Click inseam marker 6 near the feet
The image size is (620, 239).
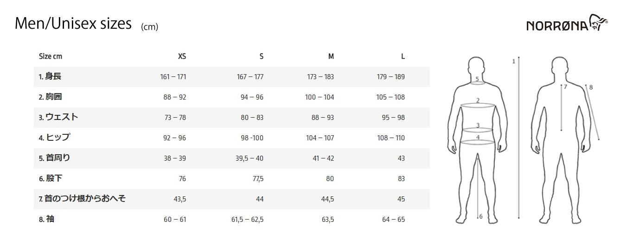click(x=481, y=216)
